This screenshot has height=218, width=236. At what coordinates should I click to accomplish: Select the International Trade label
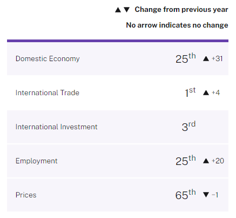click(x=48, y=93)
